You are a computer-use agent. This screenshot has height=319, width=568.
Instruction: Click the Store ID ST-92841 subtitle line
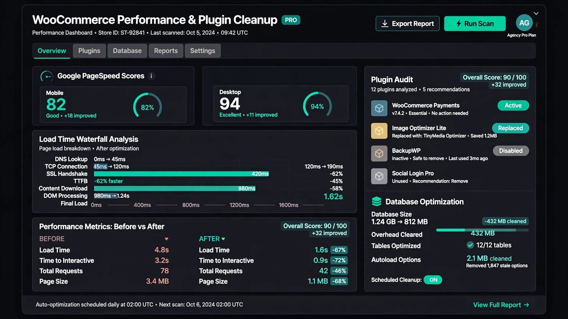coord(121,33)
